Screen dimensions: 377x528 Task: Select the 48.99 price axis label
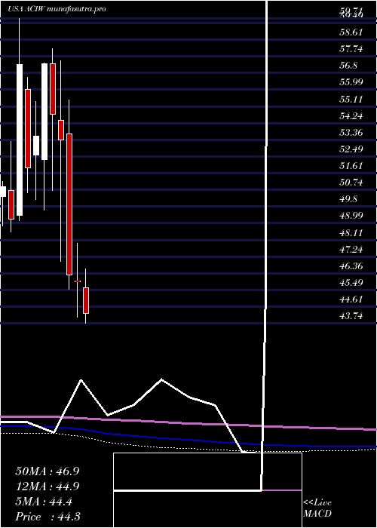351,216
